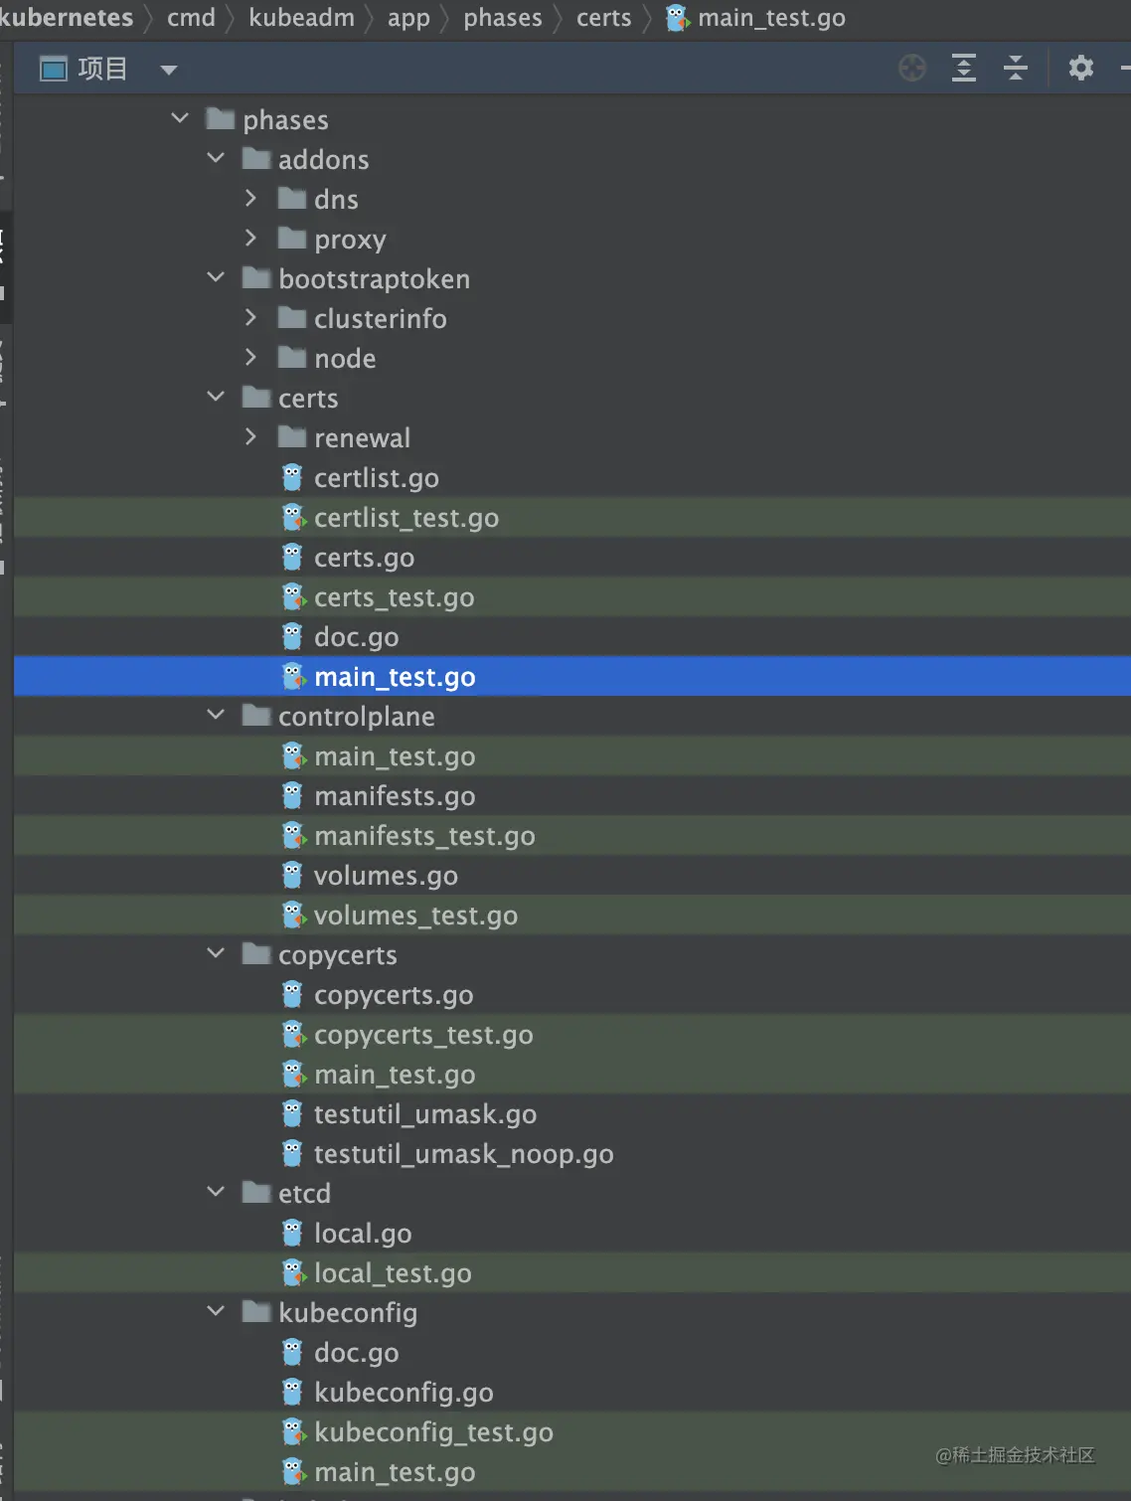Select doc.go under the kubeconfig folder

pyautogui.click(x=572, y=1352)
